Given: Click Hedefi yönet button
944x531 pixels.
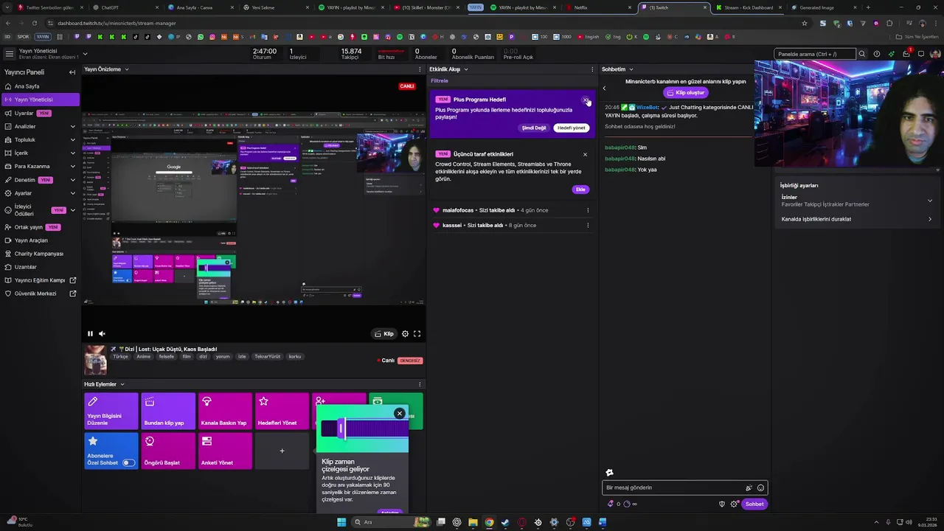Looking at the screenshot, I should 571,128.
